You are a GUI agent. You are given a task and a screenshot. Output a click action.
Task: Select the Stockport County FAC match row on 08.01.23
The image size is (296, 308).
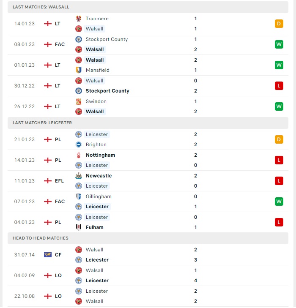[x=148, y=44]
